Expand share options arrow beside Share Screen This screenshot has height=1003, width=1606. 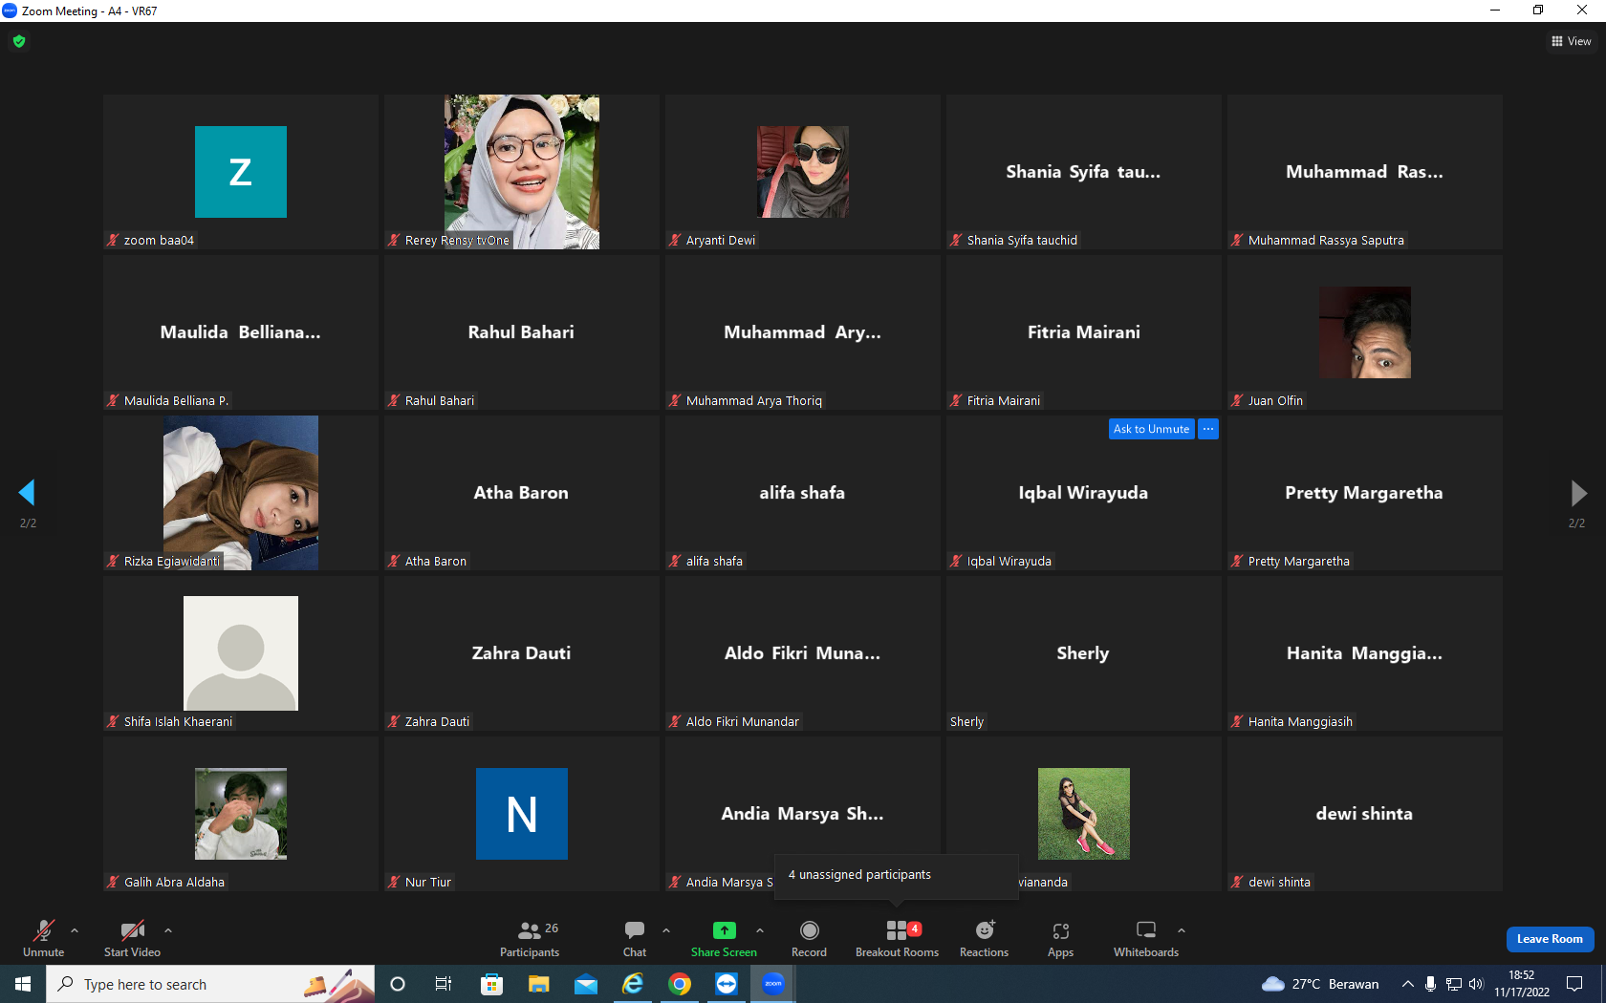(760, 929)
